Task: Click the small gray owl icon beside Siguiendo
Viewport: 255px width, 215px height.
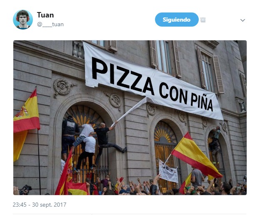Action: point(203,20)
